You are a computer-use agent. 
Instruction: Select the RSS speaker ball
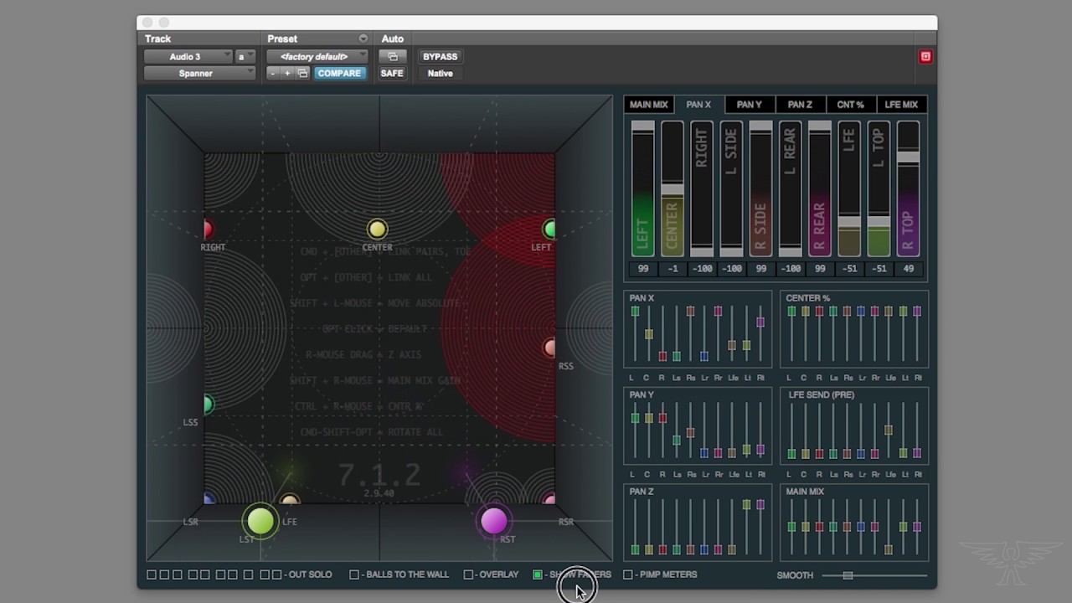[x=549, y=348]
